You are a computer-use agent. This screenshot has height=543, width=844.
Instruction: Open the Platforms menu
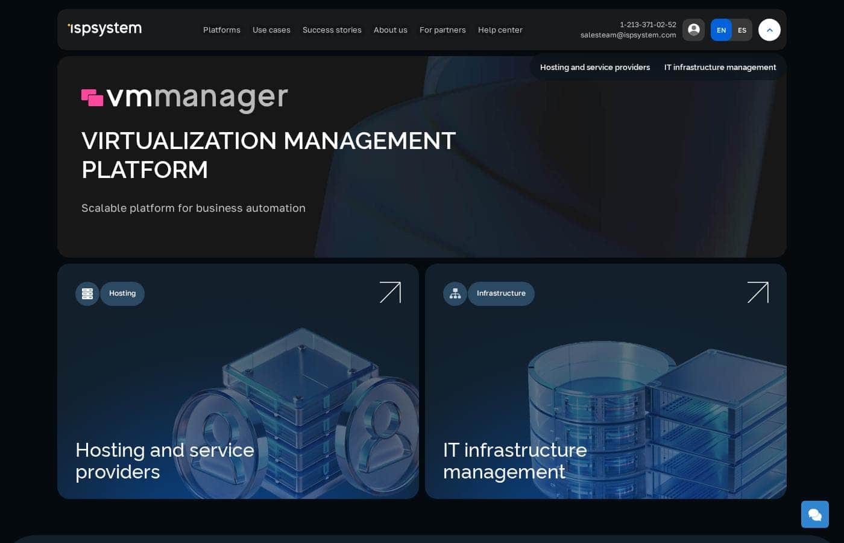point(222,30)
